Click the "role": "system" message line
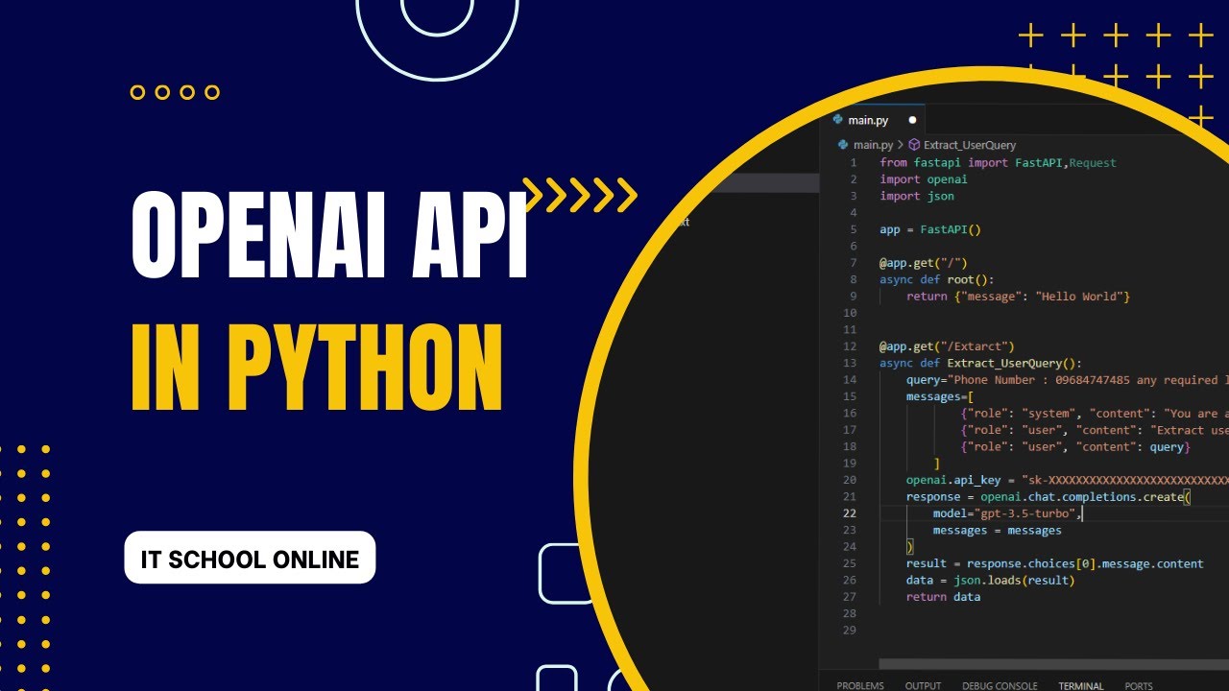The height and width of the screenshot is (691, 1229). [x=1095, y=414]
